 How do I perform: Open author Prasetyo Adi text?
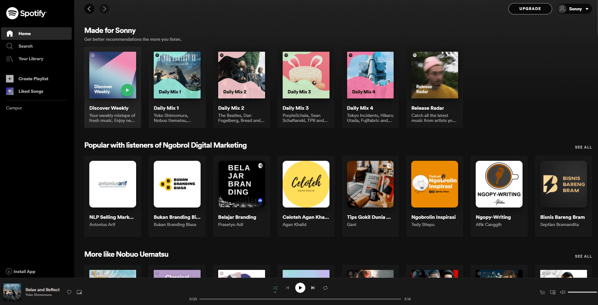[x=230, y=224]
